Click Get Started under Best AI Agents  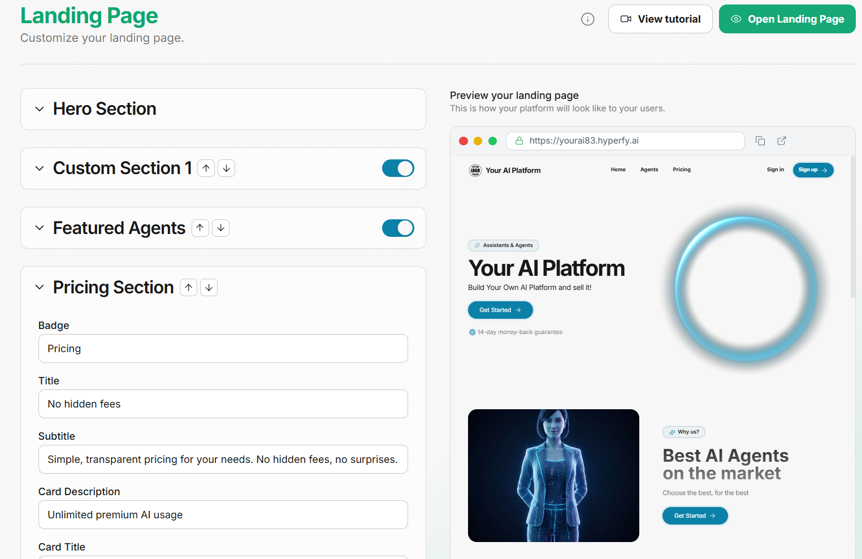(x=695, y=516)
